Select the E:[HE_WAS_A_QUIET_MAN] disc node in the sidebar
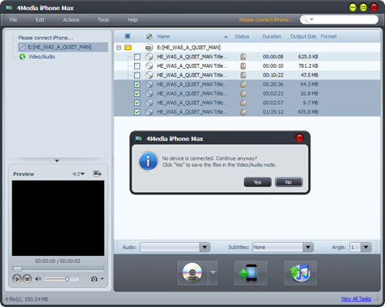 pos(63,47)
